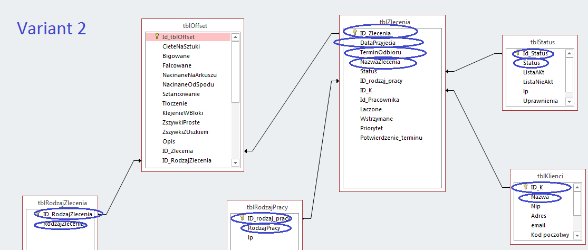Select the Adres field
The width and height of the screenshot is (588, 250).
pyautogui.click(x=538, y=216)
